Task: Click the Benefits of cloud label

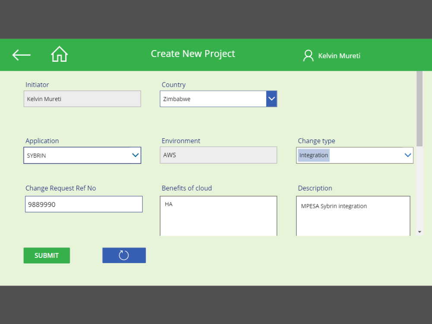Action: (187, 188)
